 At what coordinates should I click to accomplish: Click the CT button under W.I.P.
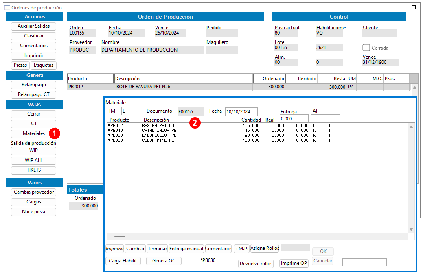(x=34, y=124)
